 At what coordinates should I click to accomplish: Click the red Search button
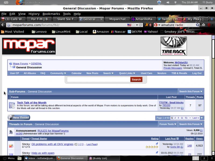coord(136,79)
